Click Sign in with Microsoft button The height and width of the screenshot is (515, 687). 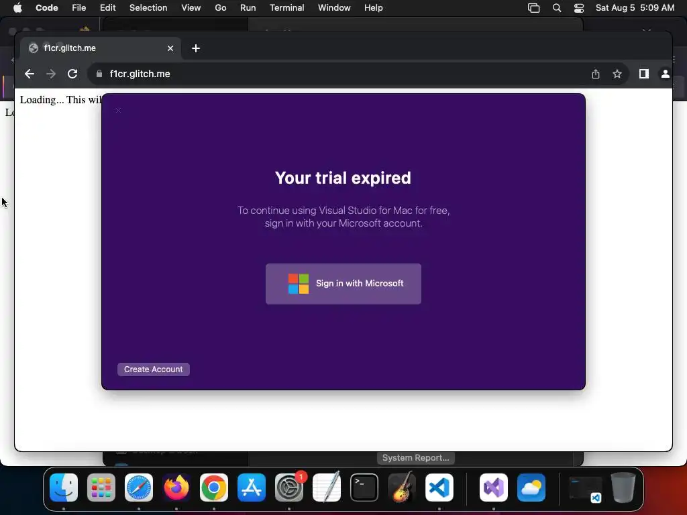click(x=343, y=284)
